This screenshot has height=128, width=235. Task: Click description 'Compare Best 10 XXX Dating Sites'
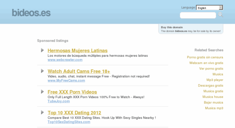point(74,118)
